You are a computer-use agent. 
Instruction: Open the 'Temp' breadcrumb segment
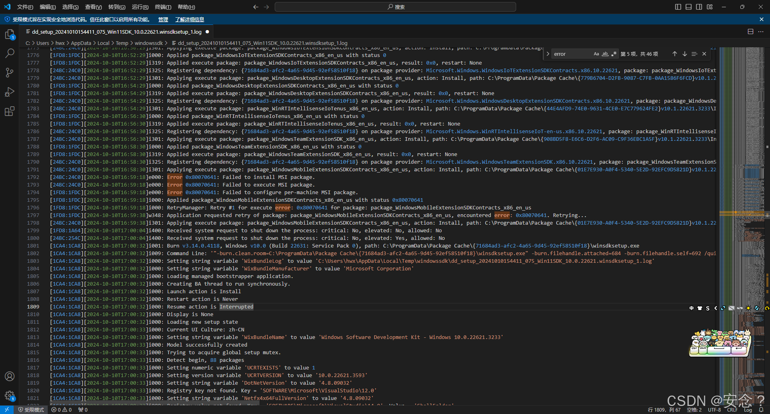[122, 43]
